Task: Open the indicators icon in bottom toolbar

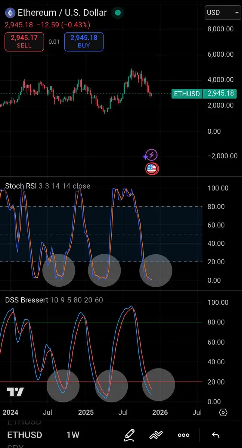Action: (156, 435)
